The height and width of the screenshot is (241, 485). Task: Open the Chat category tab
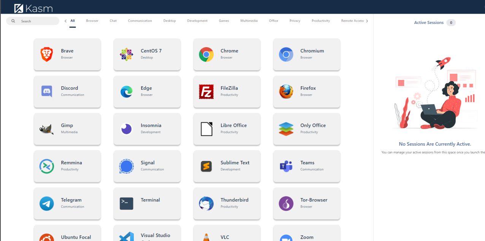(113, 21)
